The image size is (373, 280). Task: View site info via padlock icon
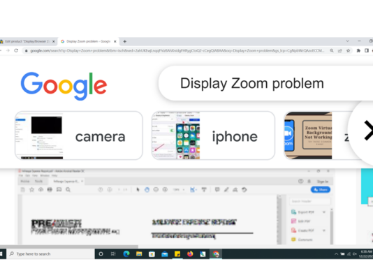(26, 51)
